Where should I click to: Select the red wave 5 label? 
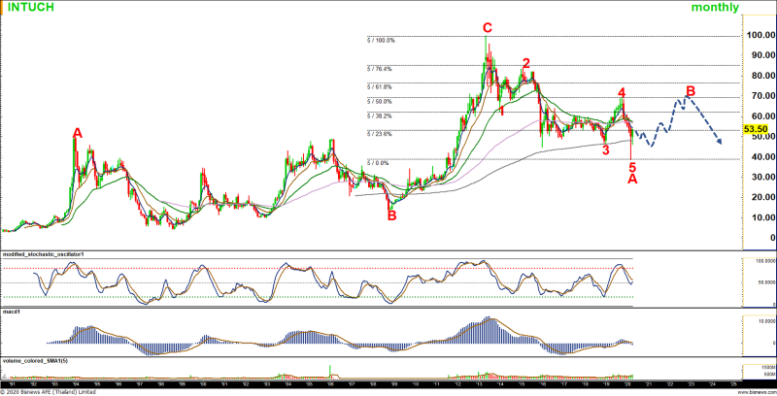(632, 168)
